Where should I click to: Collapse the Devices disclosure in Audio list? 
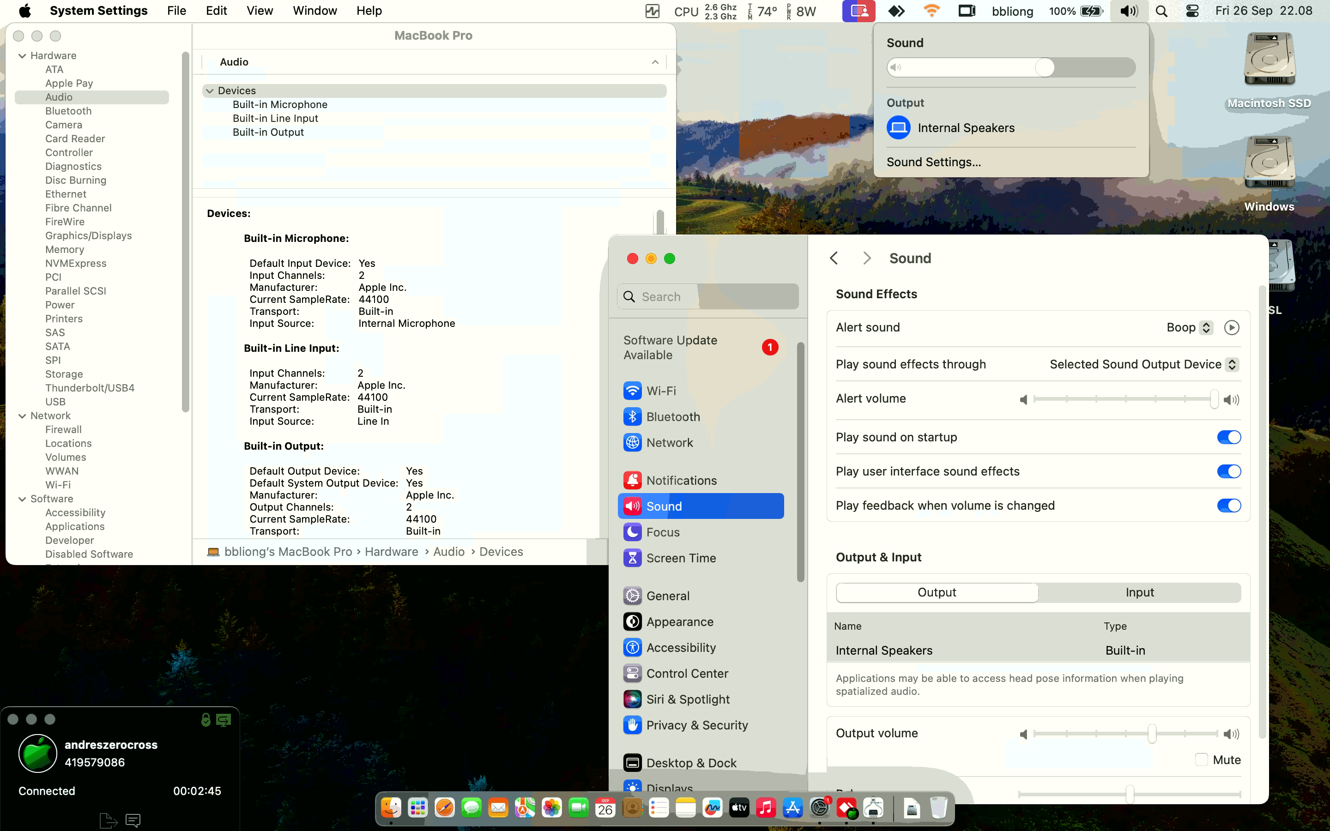click(210, 90)
